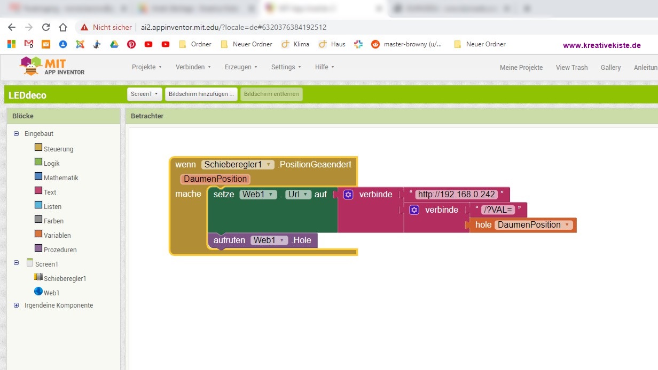The height and width of the screenshot is (370, 658).
Task: Collapse the Eingebaut blocks category
Action: (17, 134)
